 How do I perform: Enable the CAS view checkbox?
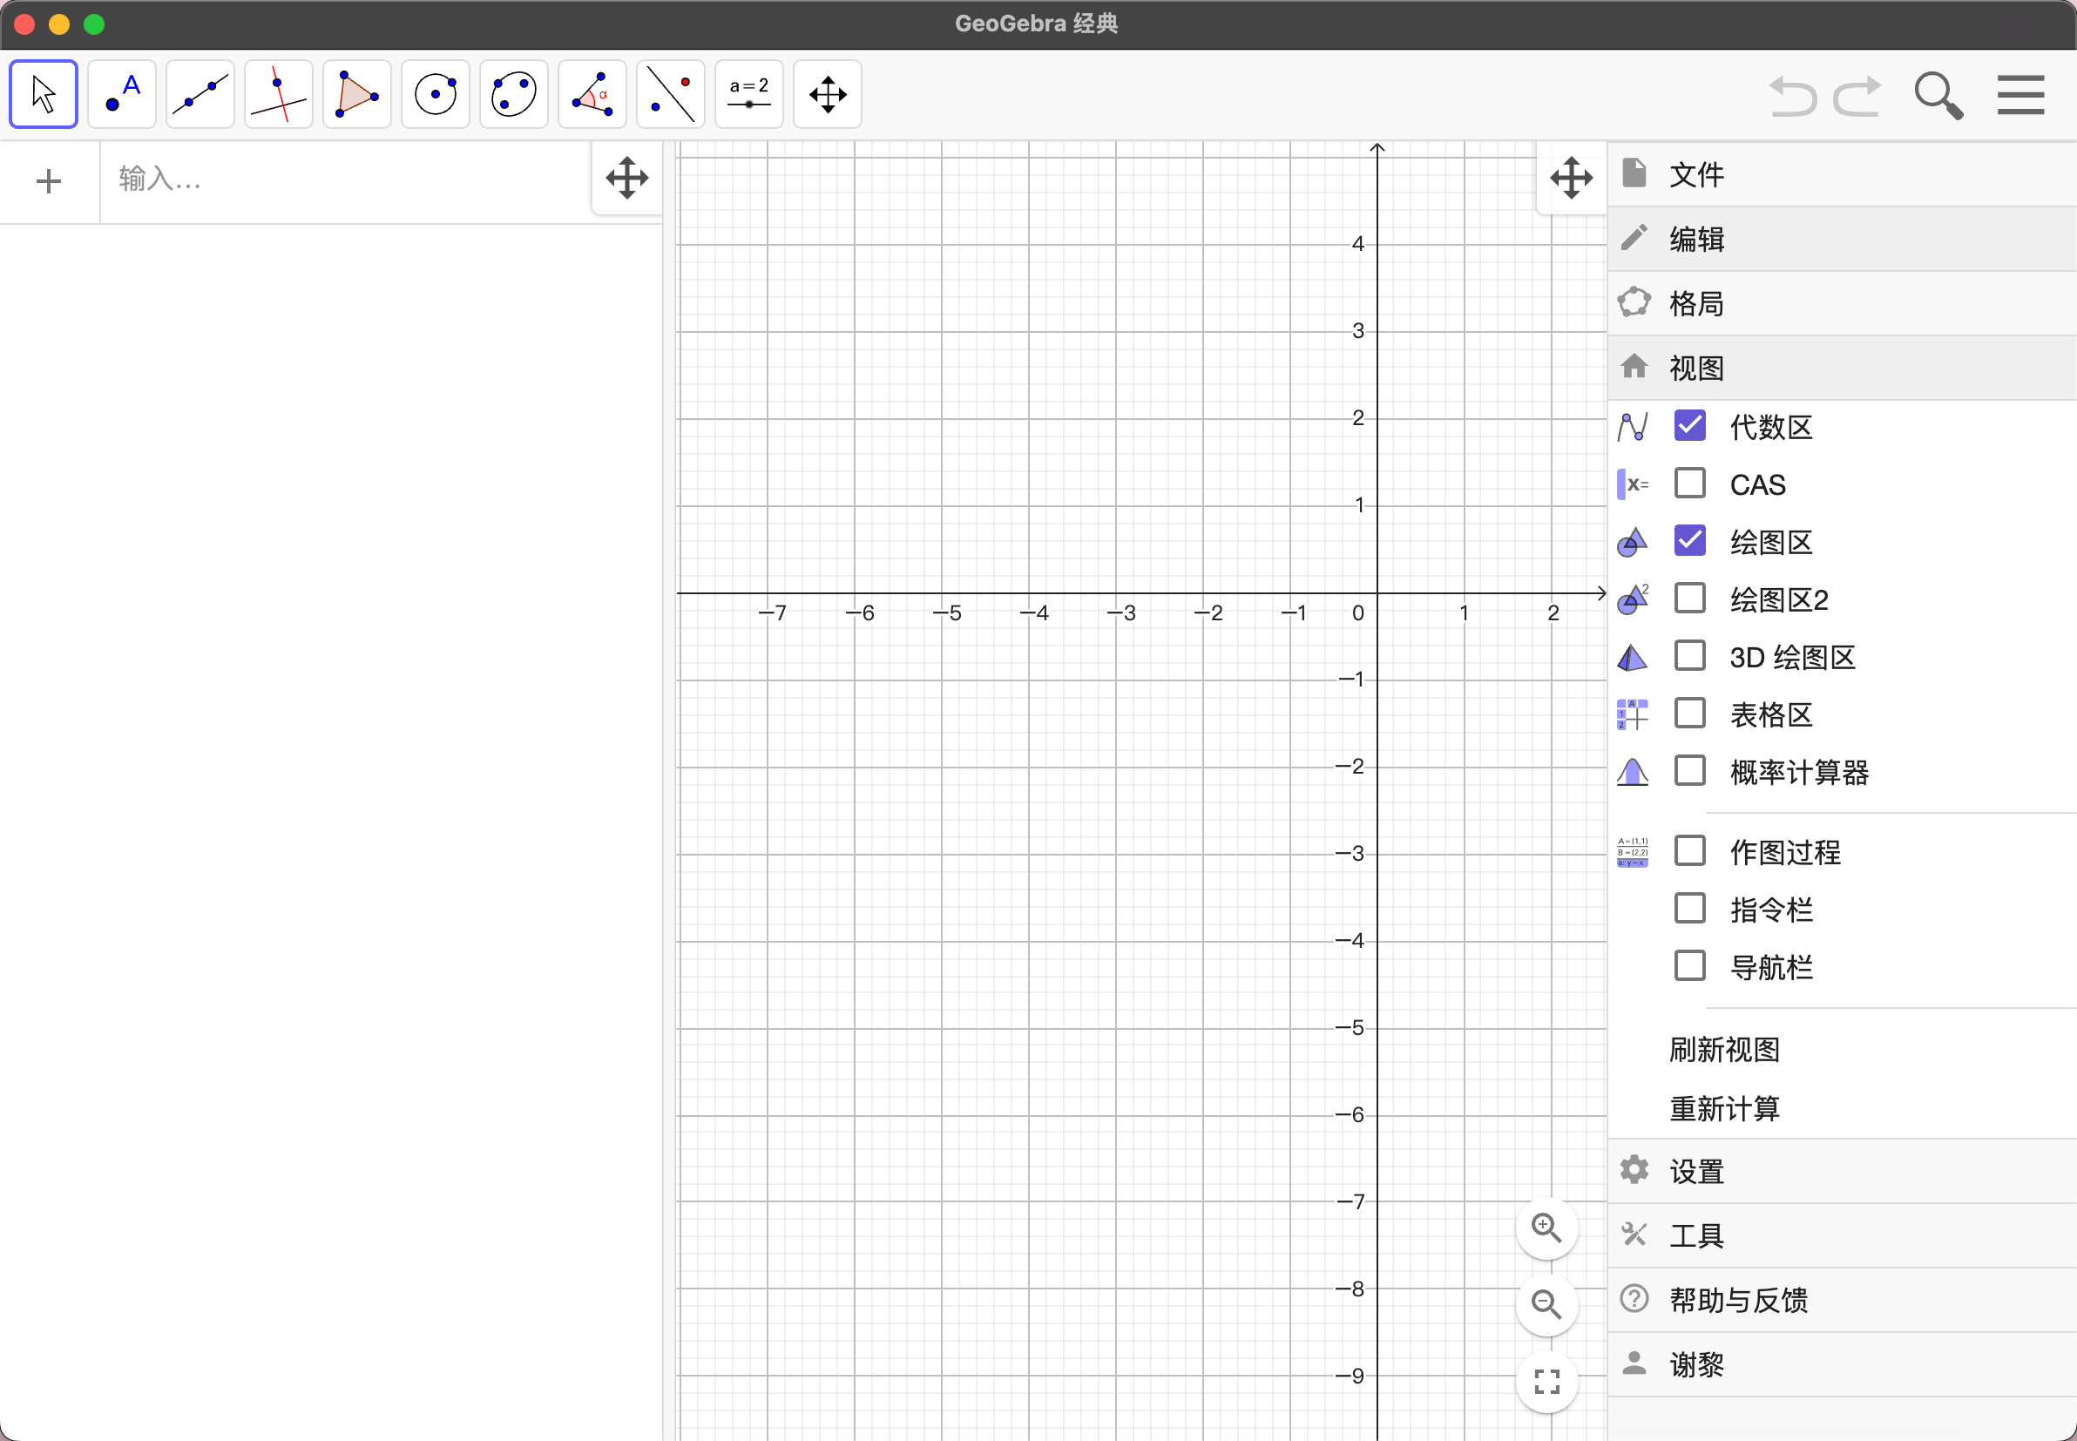[x=1688, y=483]
